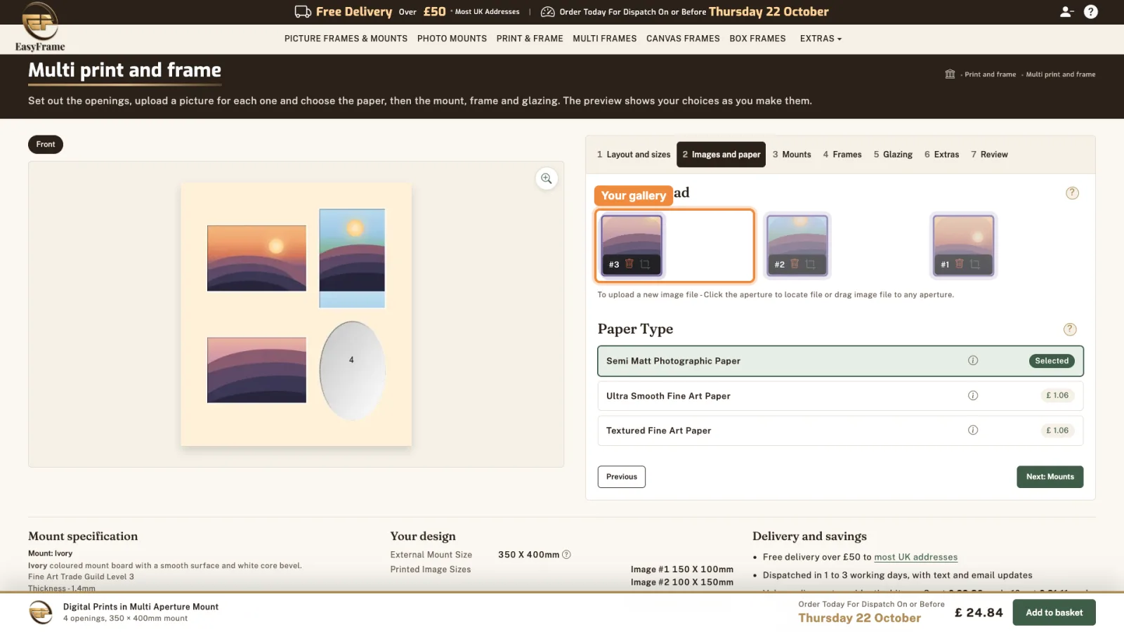Screen dimensions: 1124x632
Task: Click top-right portrait aperture in preview
Action: click(352, 258)
